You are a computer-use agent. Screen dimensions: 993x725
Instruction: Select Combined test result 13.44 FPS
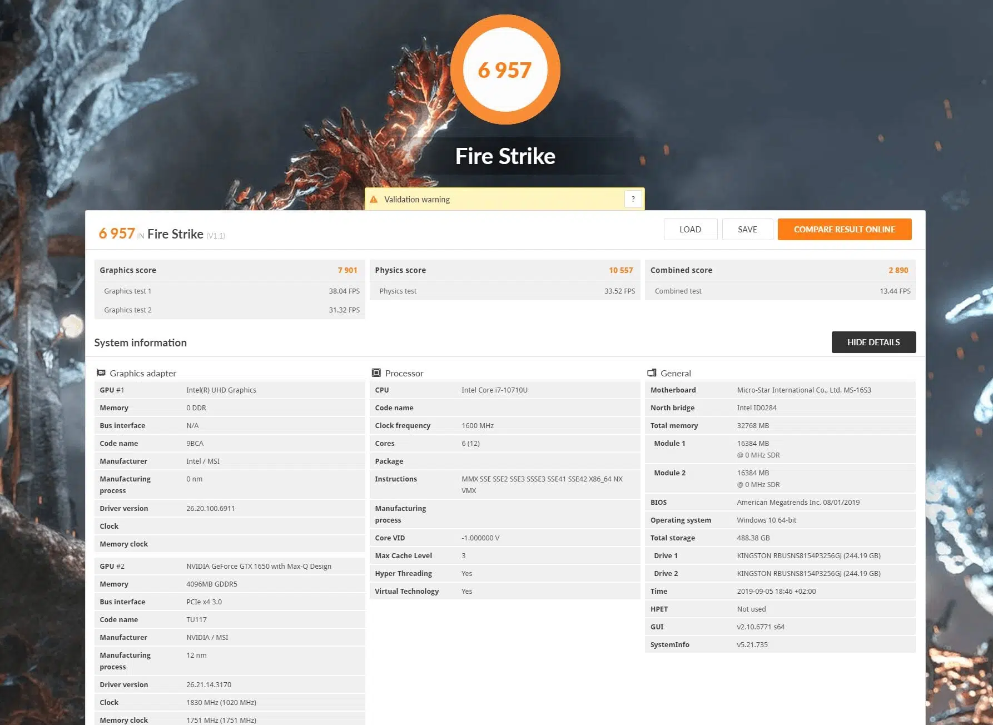pyautogui.click(x=895, y=291)
